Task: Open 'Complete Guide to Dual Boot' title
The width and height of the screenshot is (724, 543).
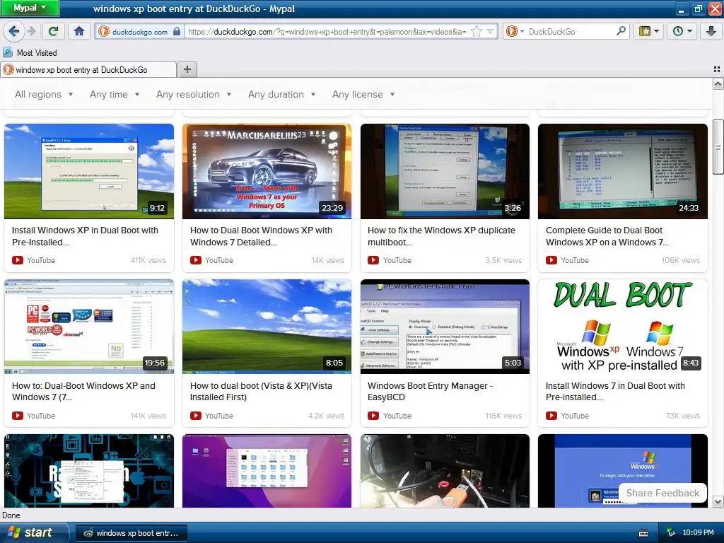Action: [607, 236]
